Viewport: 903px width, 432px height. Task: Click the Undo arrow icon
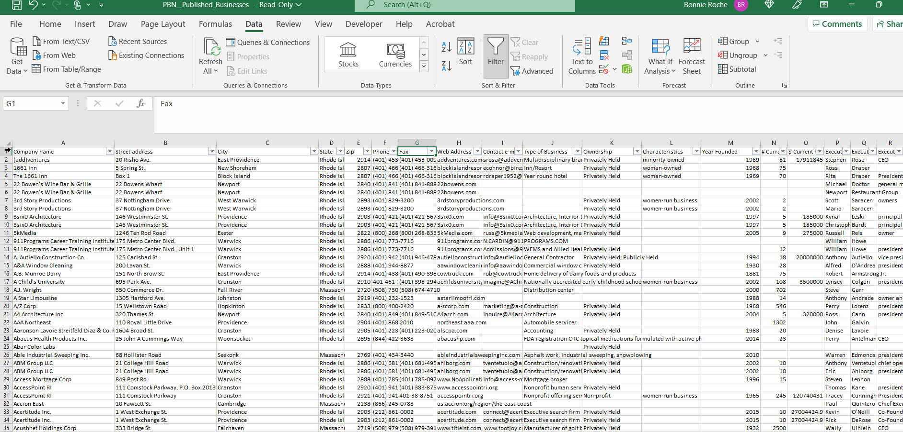tap(33, 5)
